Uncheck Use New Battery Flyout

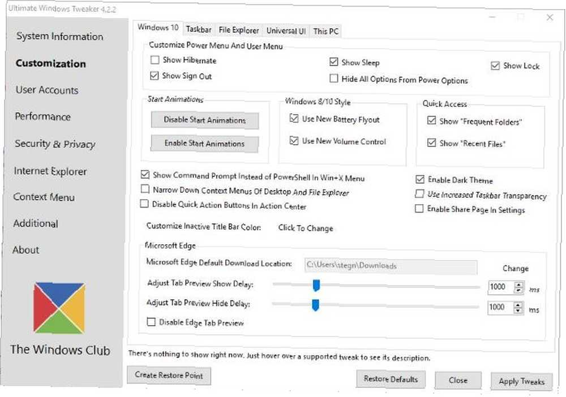coord(294,118)
